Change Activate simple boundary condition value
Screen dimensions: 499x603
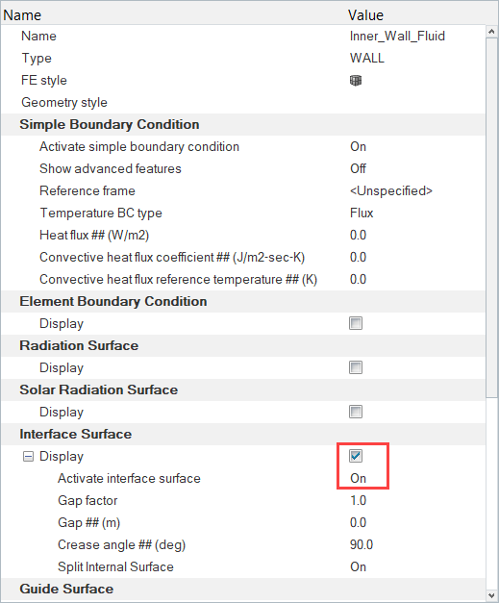click(358, 147)
